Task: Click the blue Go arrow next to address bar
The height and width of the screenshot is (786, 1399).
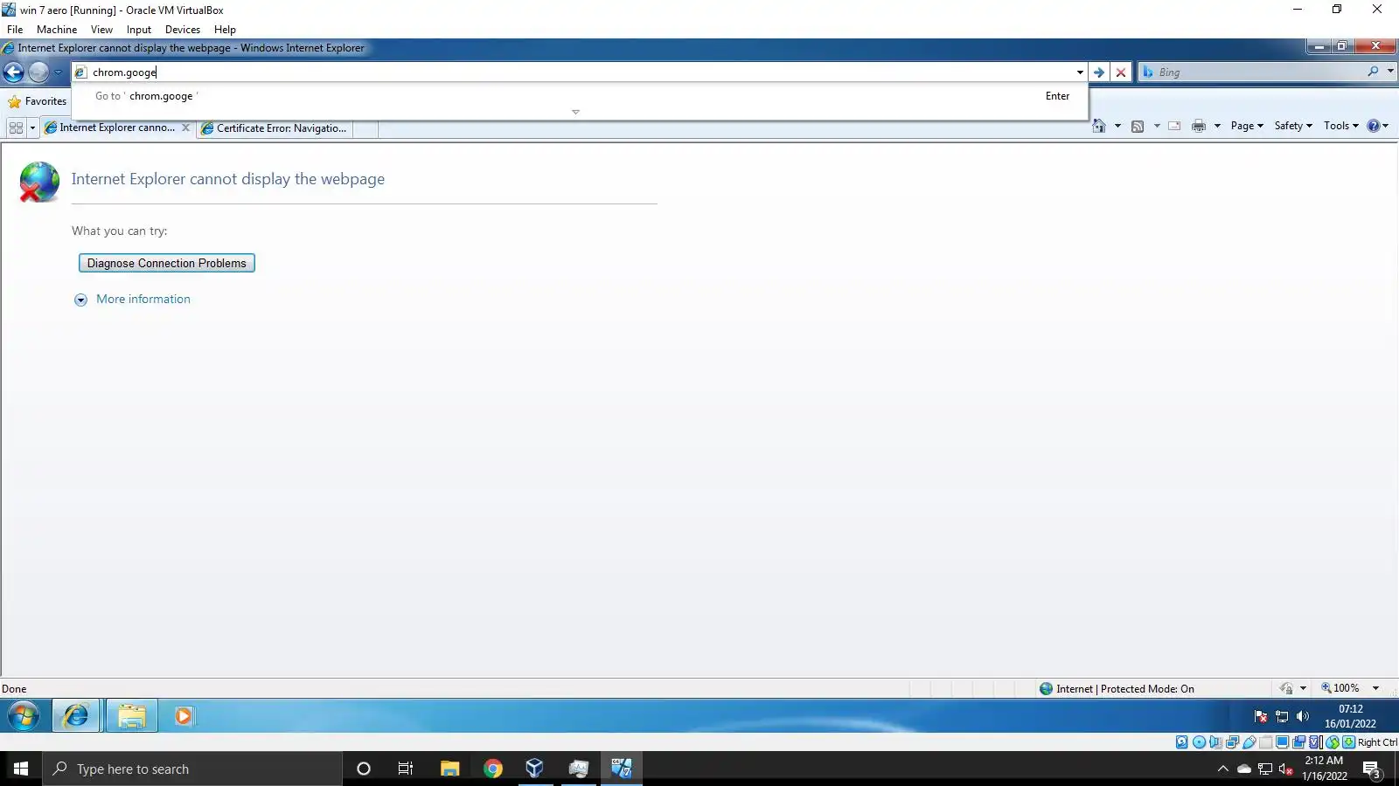Action: (1099, 72)
